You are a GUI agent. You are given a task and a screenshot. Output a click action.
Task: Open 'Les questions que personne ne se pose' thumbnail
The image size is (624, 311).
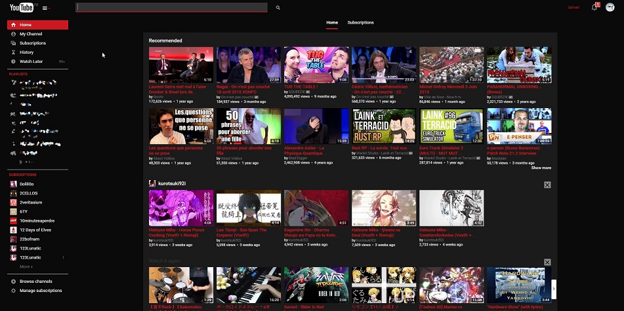[x=181, y=126]
